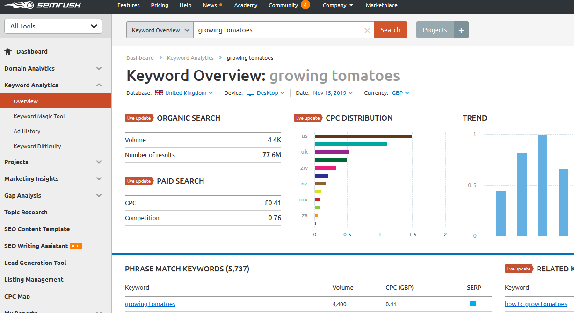
Task: Click the Volume value 4.4K
Action: [x=274, y=140]
